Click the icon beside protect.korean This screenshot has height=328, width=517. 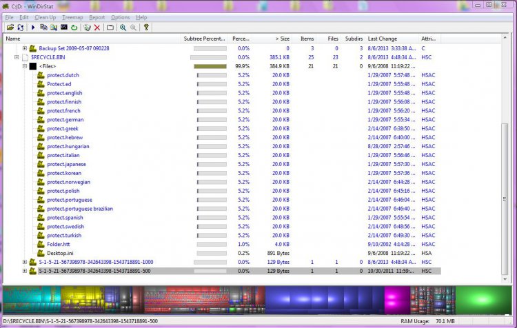pos(41,173)
